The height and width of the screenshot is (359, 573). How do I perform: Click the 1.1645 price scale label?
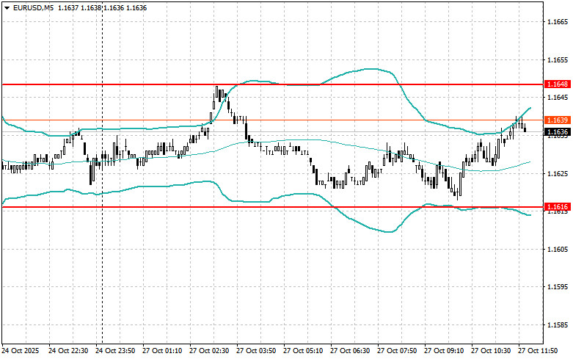[558, 97]
